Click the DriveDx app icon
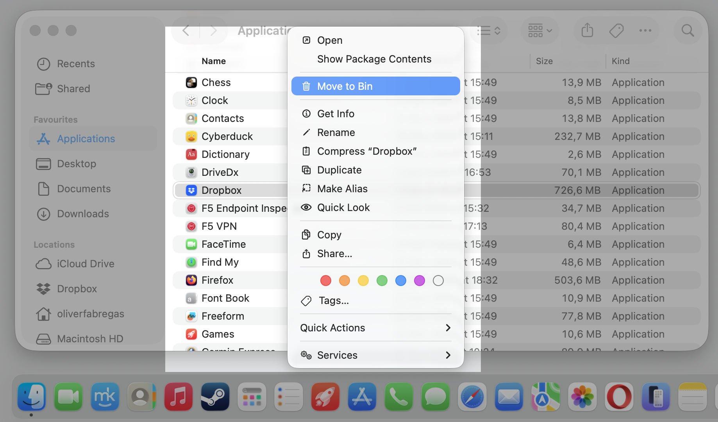Screen dimensions: 718x422 point(191,172)
